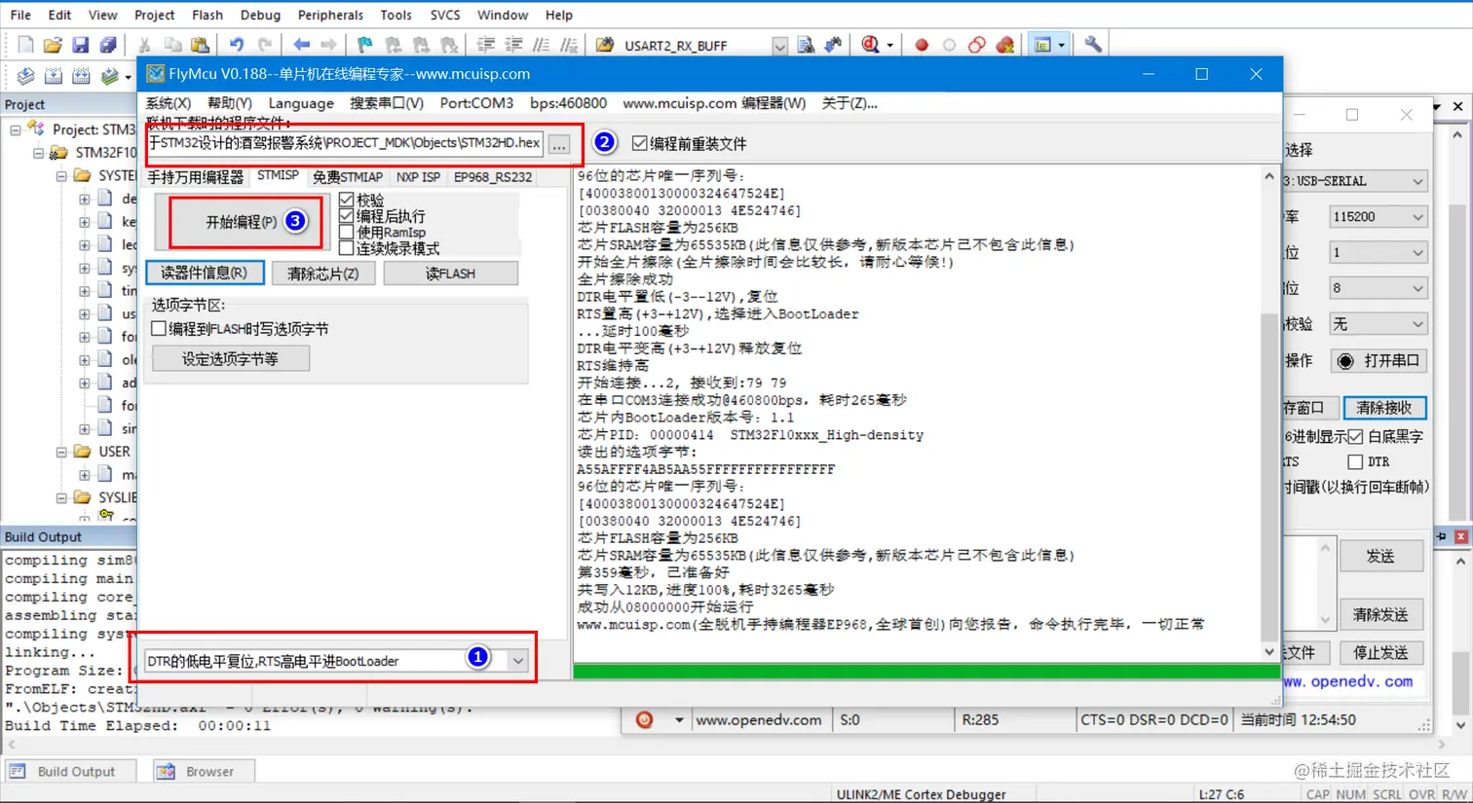The width and height of the screenshot is (1473, 803).
Task: Click 清除芯片(Z) button
Action: [323, 274]
